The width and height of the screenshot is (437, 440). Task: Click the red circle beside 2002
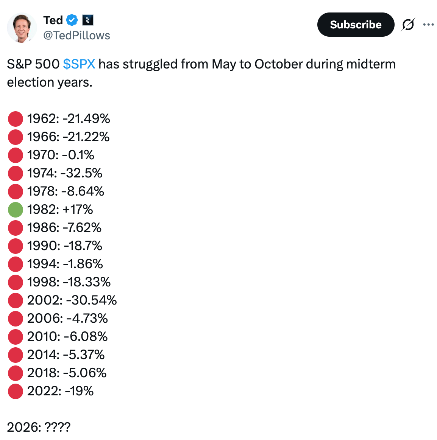pyautogui.click(x=16, y=300)
